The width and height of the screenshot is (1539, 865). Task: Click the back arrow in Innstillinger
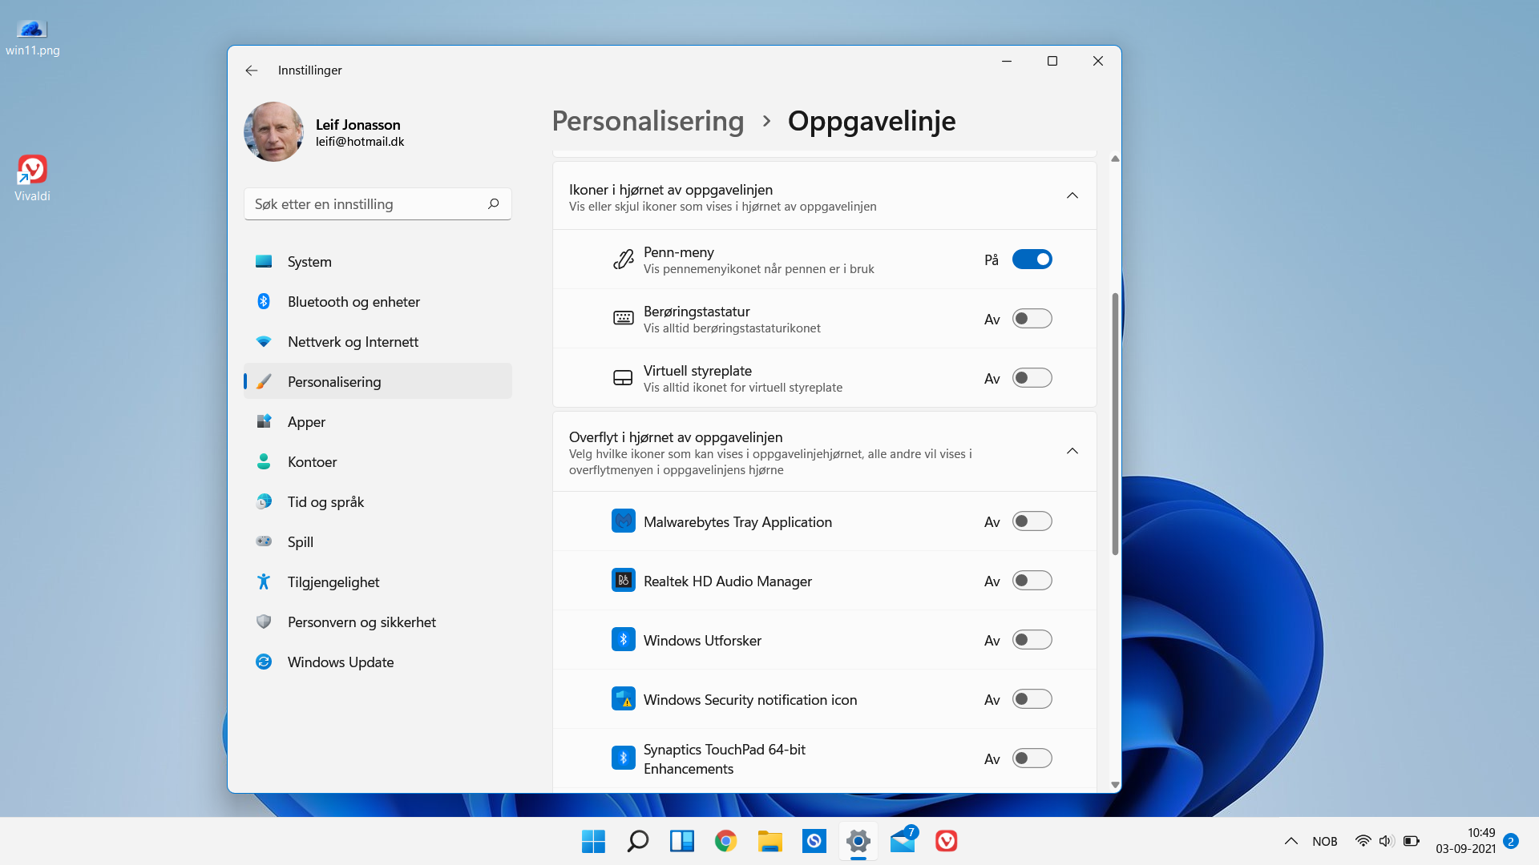tap(252, 70)
